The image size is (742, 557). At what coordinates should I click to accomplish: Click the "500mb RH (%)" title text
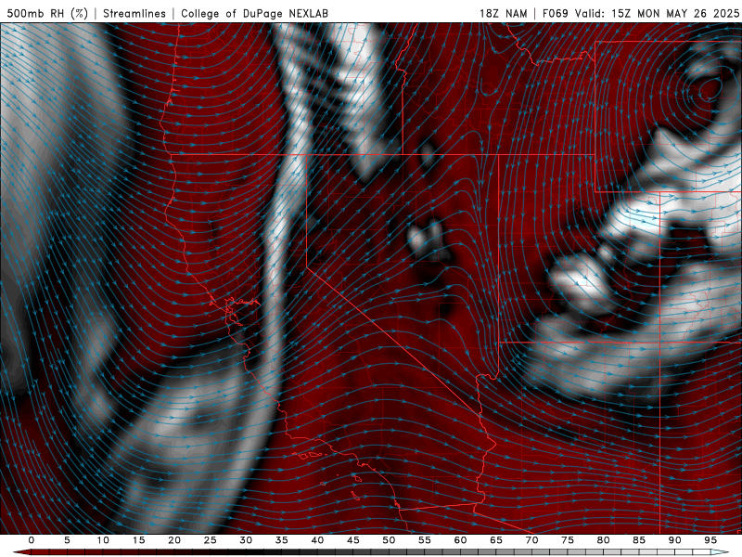pos(47,14)
